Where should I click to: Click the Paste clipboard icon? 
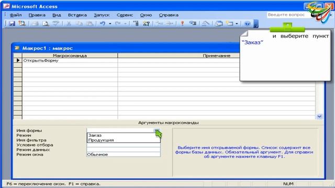[90, 23]
